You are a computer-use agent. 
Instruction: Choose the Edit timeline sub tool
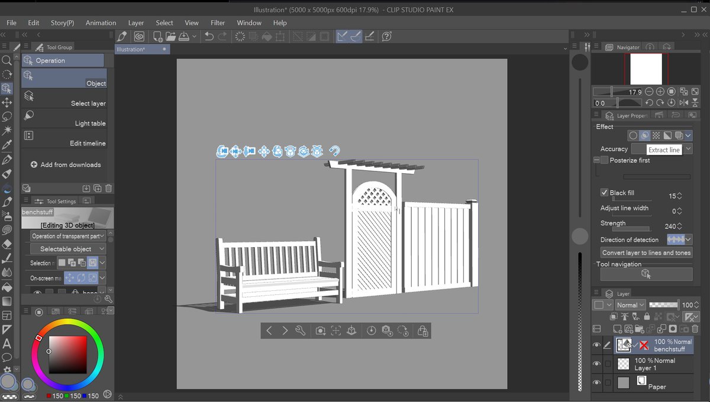[64, 138]
